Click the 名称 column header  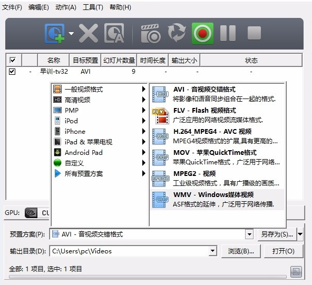(53, 60)
